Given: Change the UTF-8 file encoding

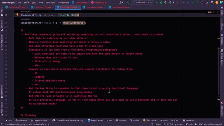Looking at the screenshot, I should (170, 124).
